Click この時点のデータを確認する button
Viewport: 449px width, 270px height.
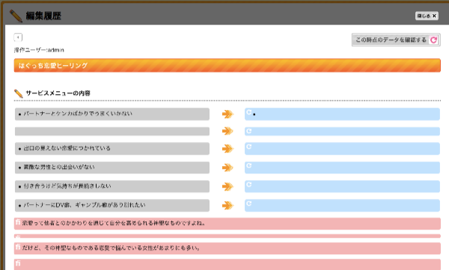pyautogui.click(x=396, y=40)
